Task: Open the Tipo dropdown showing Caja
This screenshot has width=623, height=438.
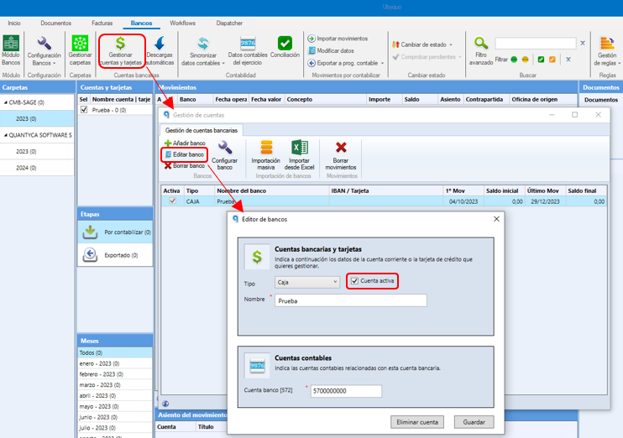Action: [x=307, y=282]
